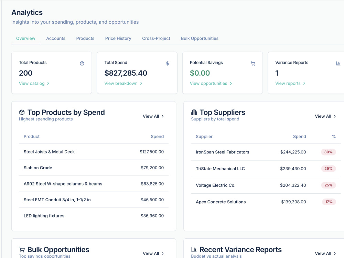The image size is (344, 258).
Task: Click View All in Bulk Opportunities section
Action: point(153,254)
